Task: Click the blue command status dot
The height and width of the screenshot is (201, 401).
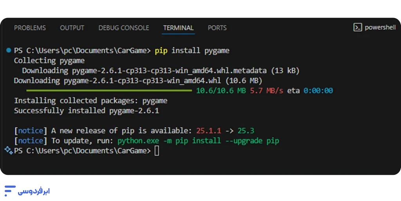Action: 9,50
